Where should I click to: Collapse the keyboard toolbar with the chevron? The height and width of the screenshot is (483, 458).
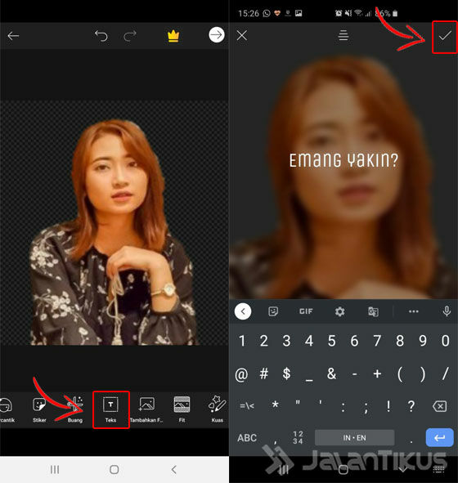[x=243, y=311]
